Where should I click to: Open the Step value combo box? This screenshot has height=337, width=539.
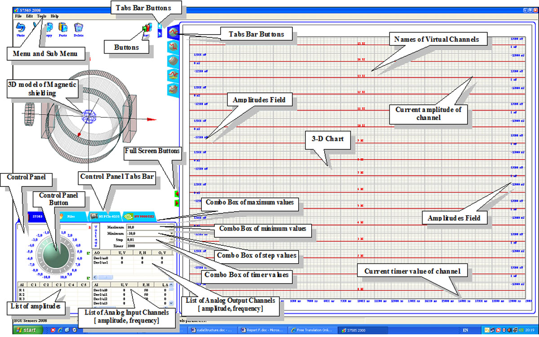(171, 240)
